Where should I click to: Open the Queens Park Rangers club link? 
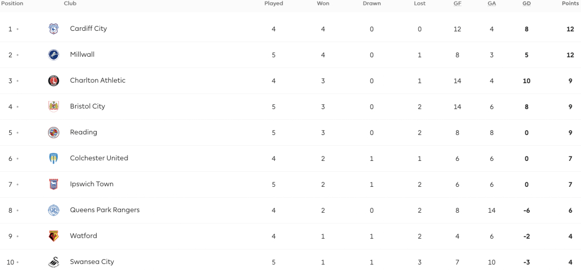coord(105,210)
